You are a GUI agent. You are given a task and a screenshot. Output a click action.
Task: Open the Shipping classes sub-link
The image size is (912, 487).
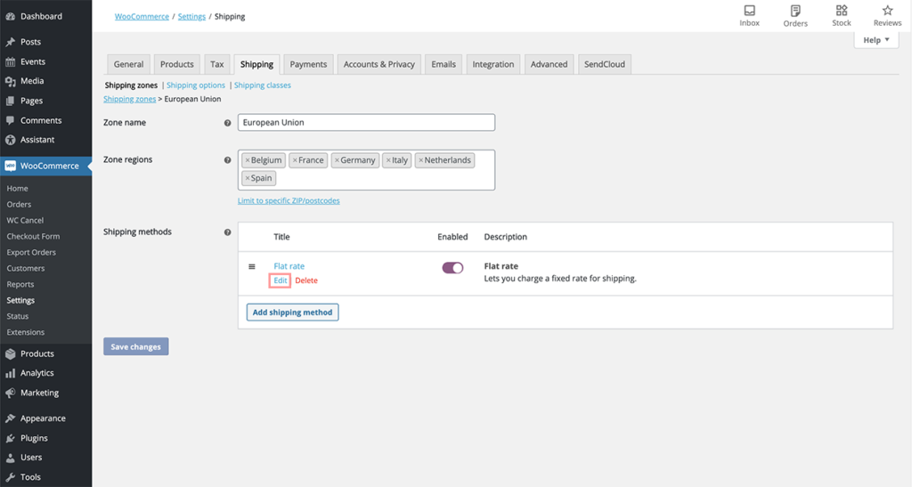263,85
